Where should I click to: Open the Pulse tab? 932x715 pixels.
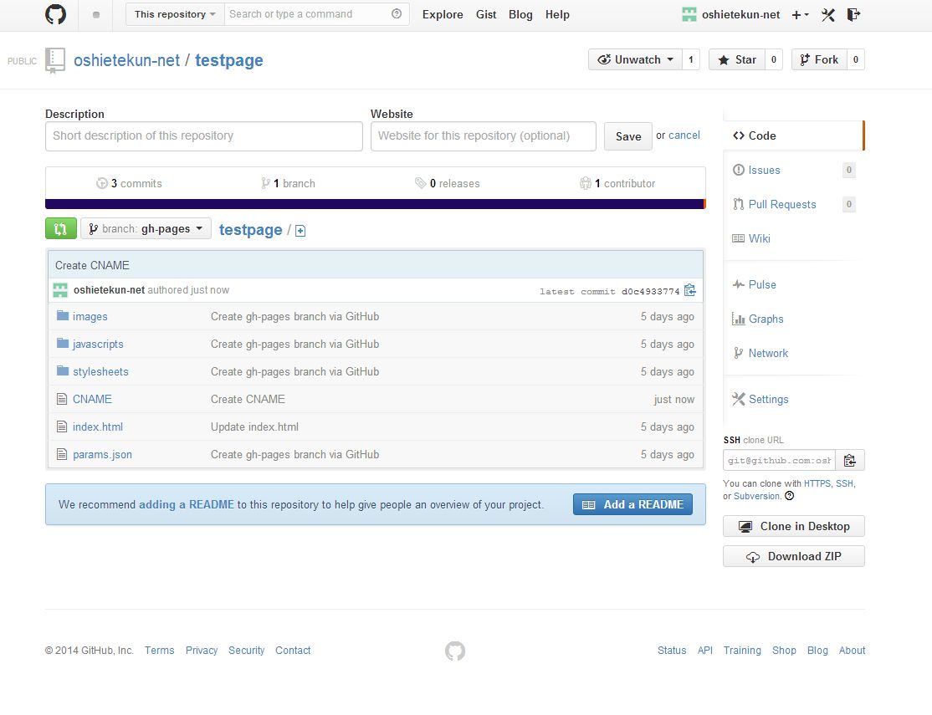point(793,284)
